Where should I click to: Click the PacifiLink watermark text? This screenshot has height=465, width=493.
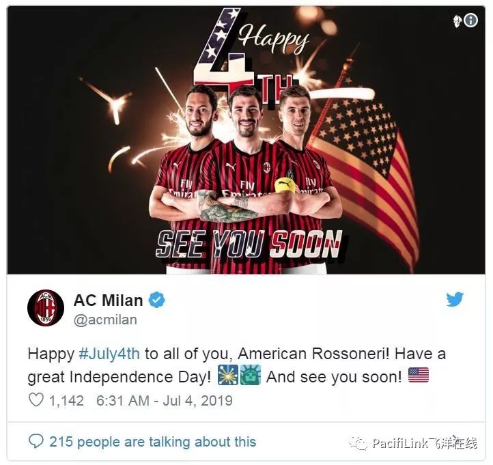(425, 443)
